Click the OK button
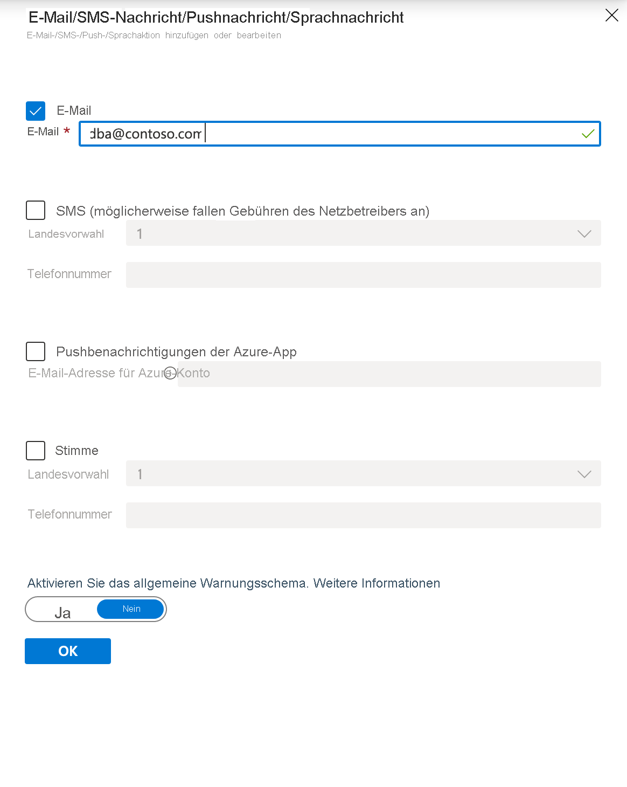627x787 pixels. tap(68, 651)
